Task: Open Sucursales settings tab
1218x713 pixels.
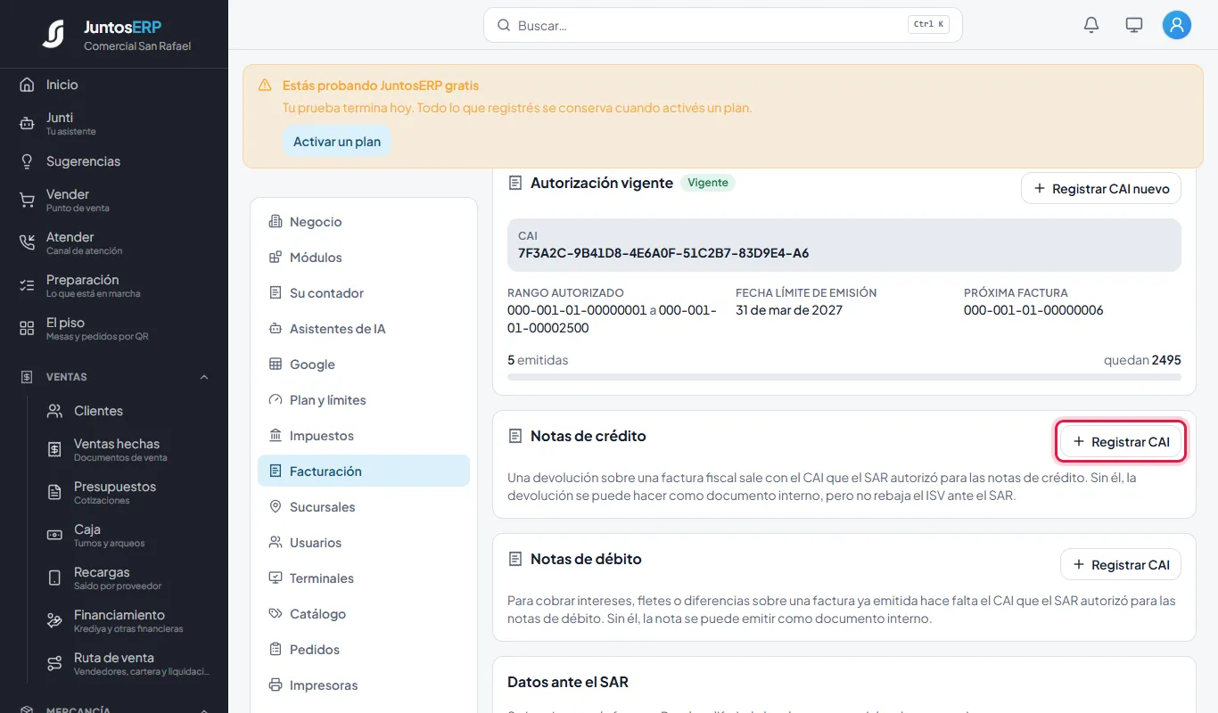Action: (x=364, y=507)
